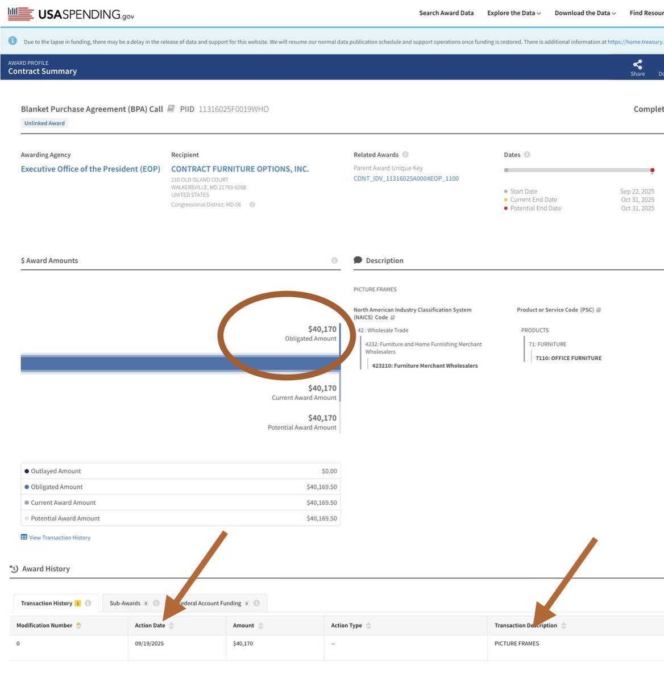The height and width of the screenshot is (682, 664).
Task: Click the blue info icon in the funding banner
Action: (13, 41)
